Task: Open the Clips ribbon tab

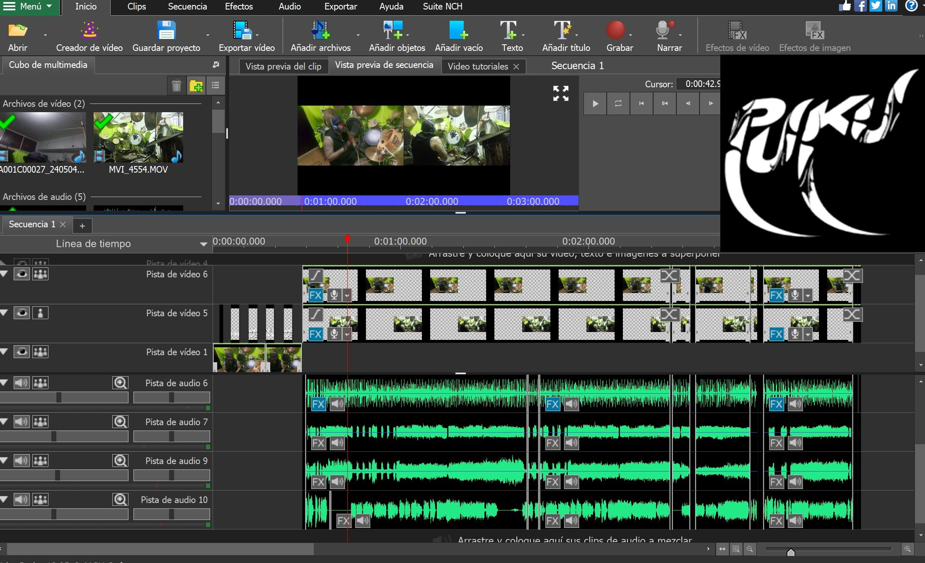Action: [x=136, y=7]
